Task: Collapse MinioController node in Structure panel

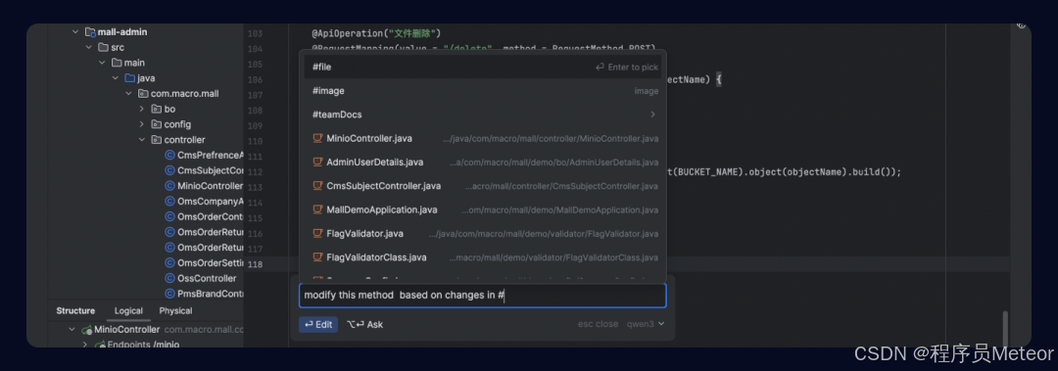Action: (x=72, y=330)
